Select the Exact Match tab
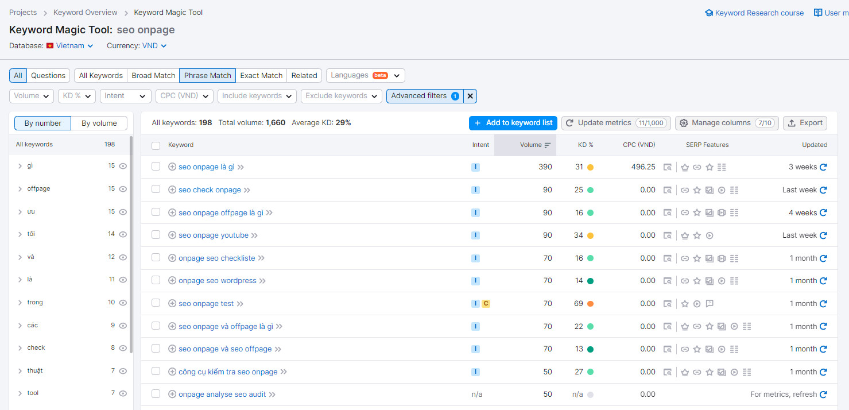Screen dimensions: 849x410 click(x=261, y=75)
